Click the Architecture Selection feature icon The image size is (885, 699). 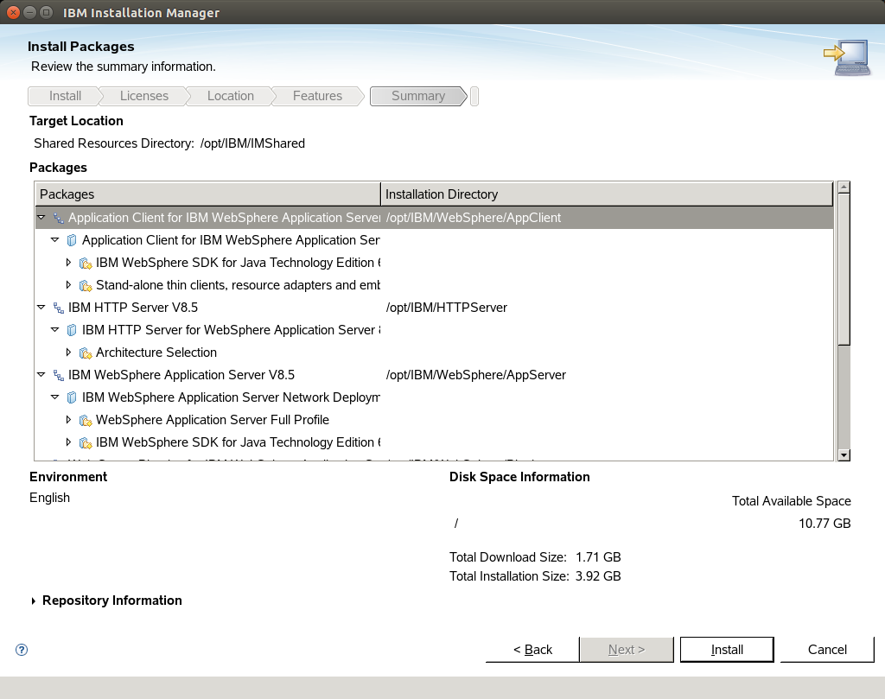86,353
